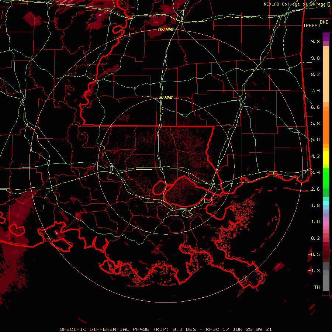Click the cyan segment of the color bar

[x=326, y=203]
